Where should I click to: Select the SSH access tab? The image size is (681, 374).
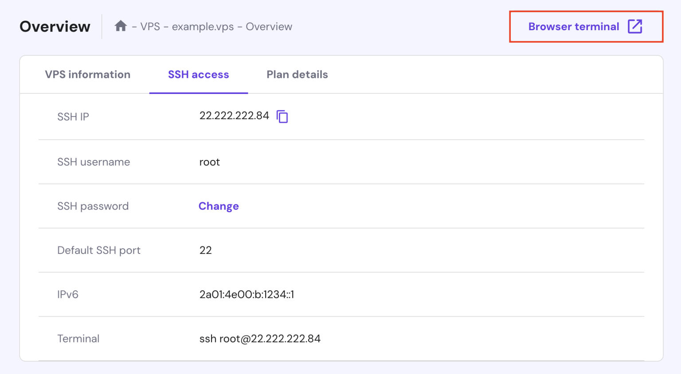198,74
